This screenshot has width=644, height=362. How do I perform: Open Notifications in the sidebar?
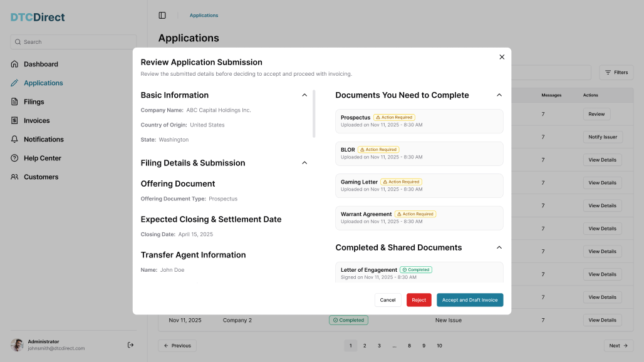[x=43, y=139]
